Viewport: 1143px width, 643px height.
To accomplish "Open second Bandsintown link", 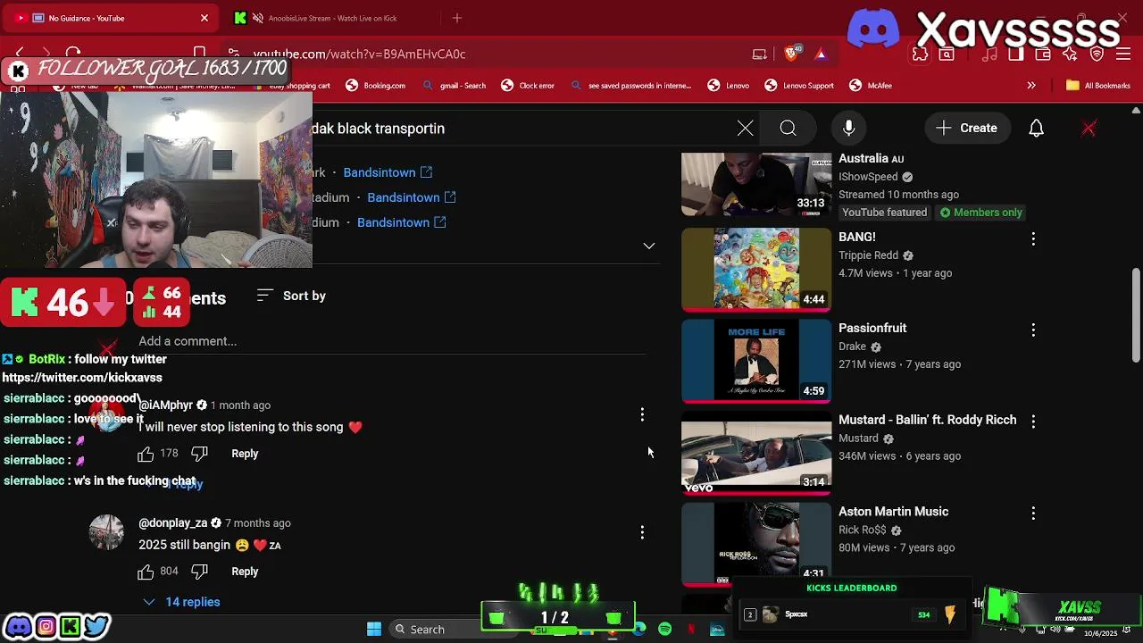I will (412, 197).
